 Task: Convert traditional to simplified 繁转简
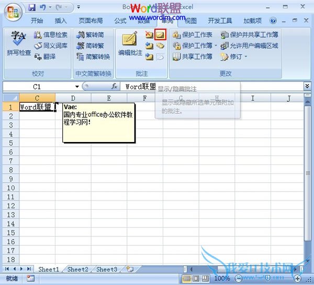[x=90, y=35]
